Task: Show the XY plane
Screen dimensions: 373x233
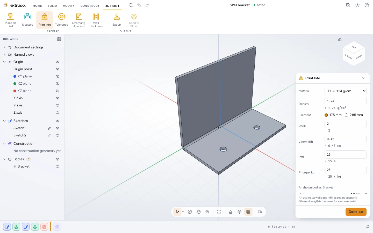Action: [x=58, y=76]
